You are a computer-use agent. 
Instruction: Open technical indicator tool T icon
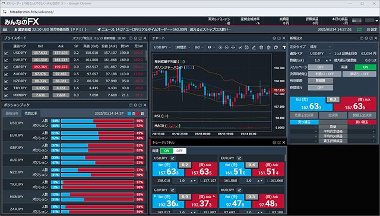coord(284,47)
